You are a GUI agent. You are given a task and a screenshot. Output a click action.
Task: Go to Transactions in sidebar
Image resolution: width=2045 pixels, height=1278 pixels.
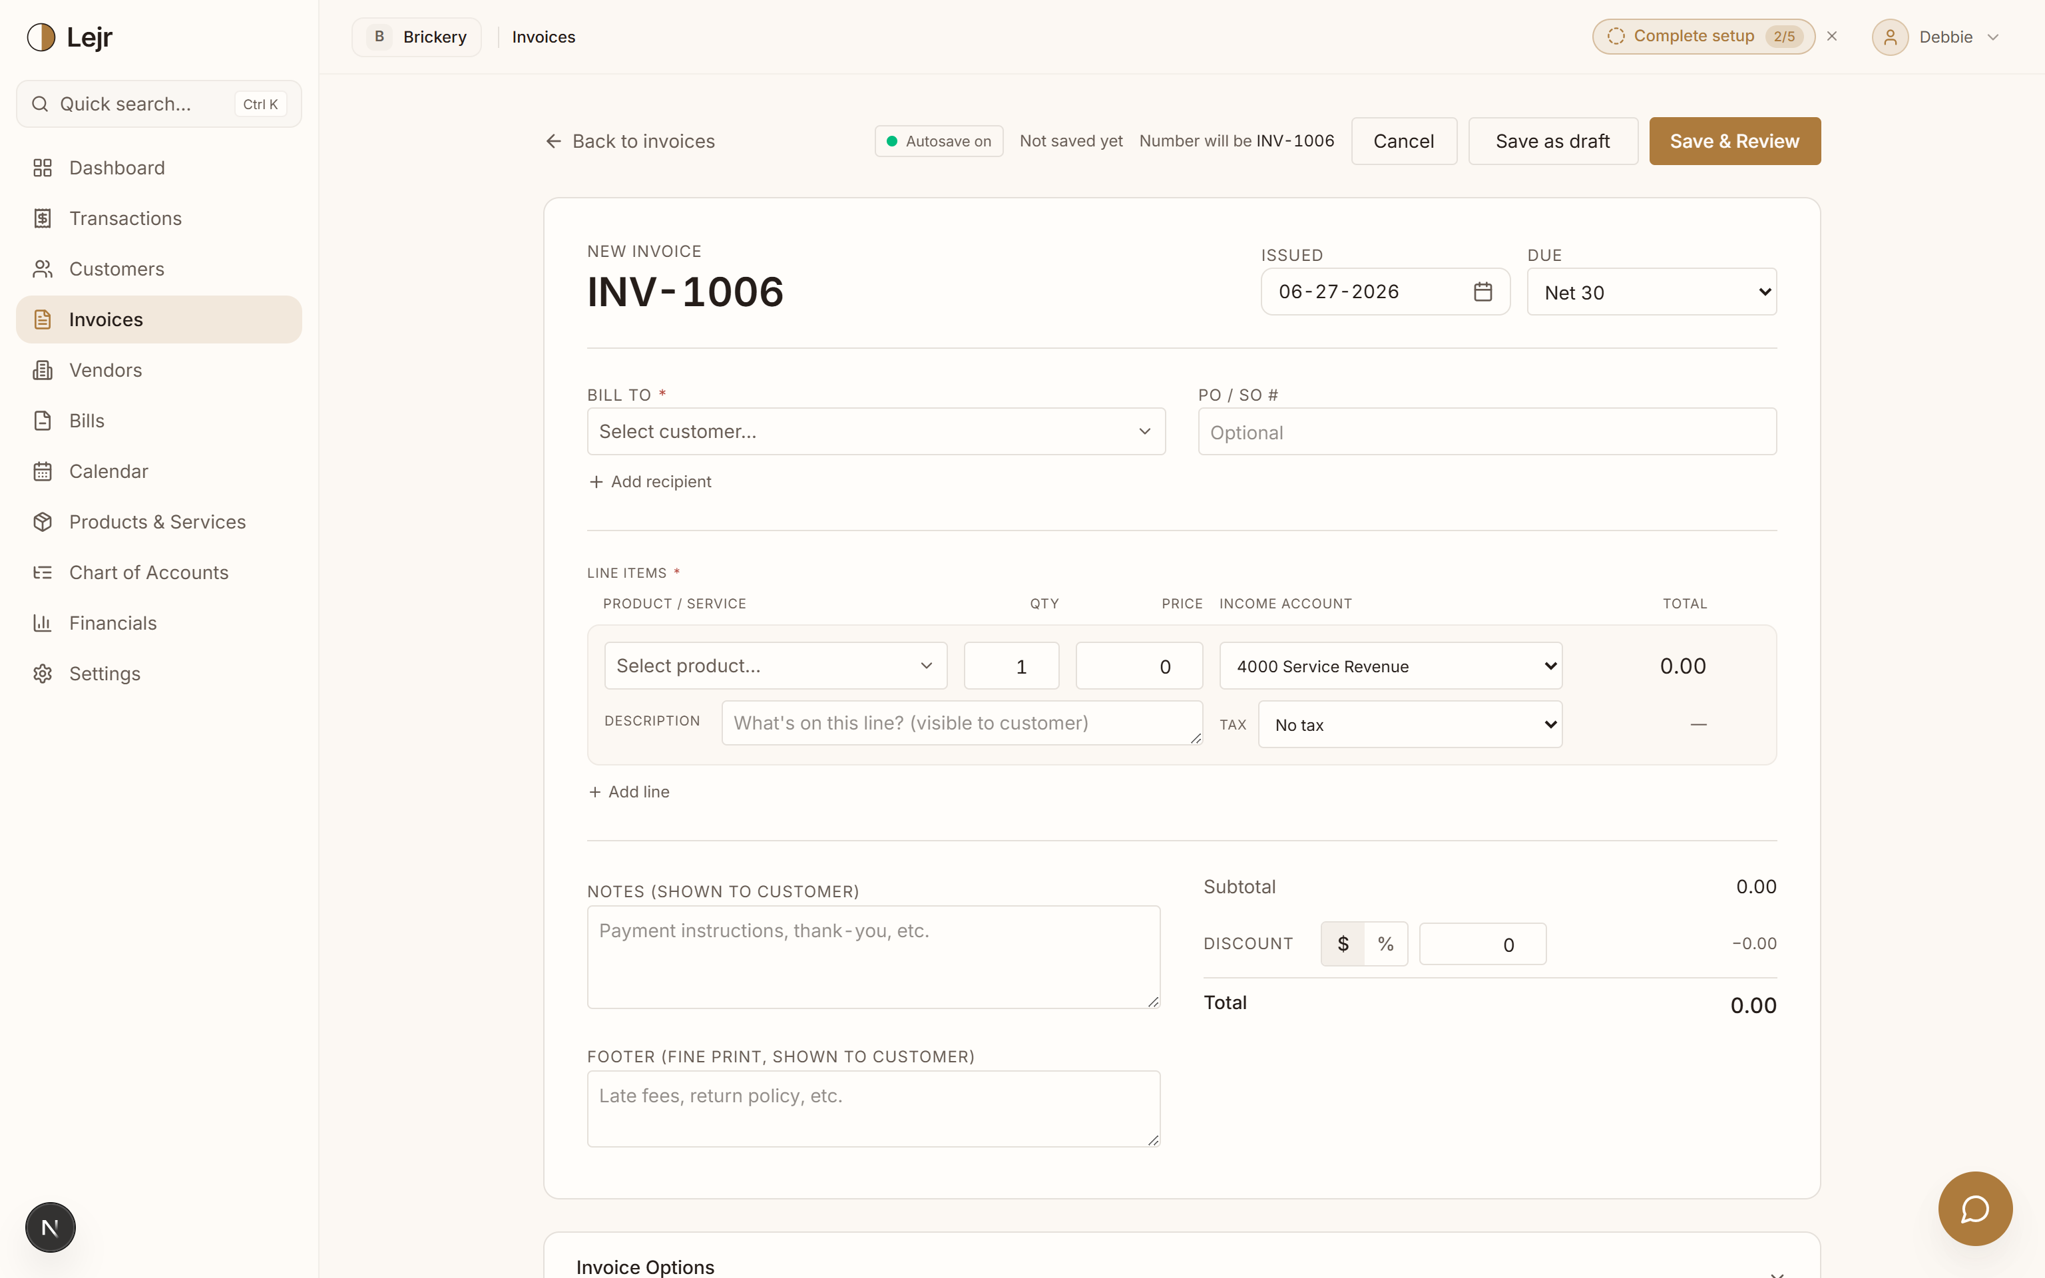coord(159,218)
